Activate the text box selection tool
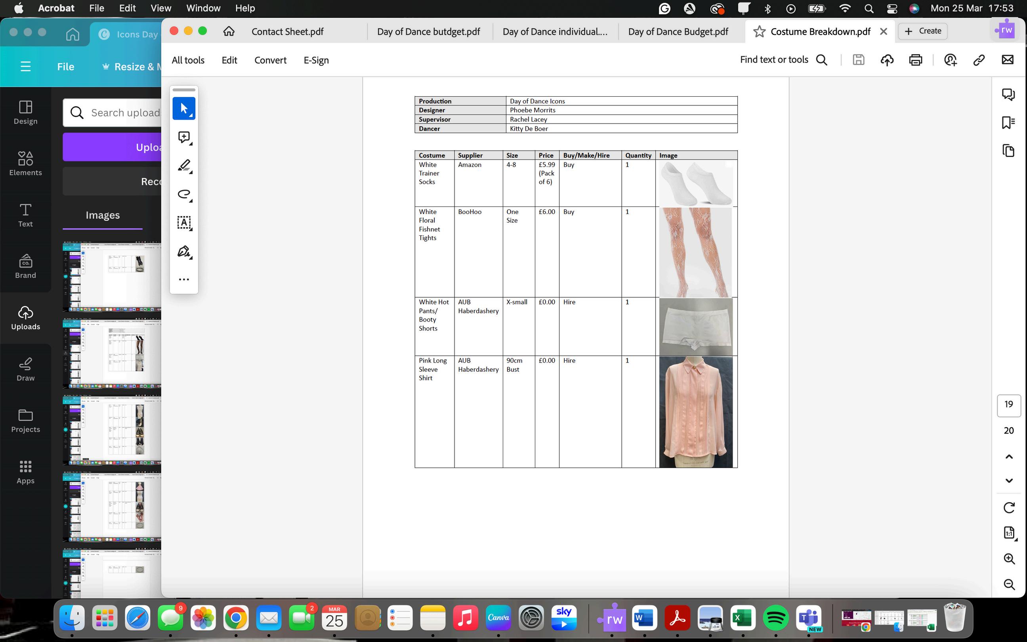Viewport: 1027px width, 642px height. pyautogui.click(x=184, y=222)
